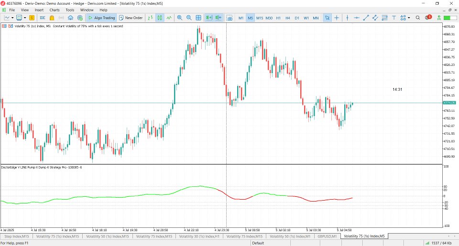Switch chart to bar chart style

click(150, 18)
